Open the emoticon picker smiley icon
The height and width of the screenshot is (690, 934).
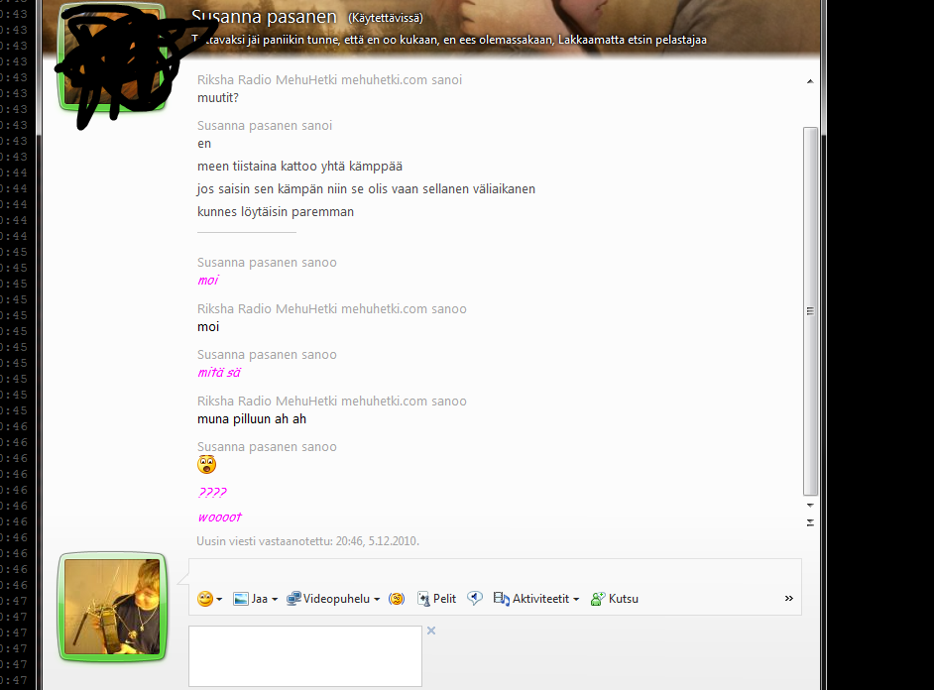pyautogui.click(x=205, y=599)
